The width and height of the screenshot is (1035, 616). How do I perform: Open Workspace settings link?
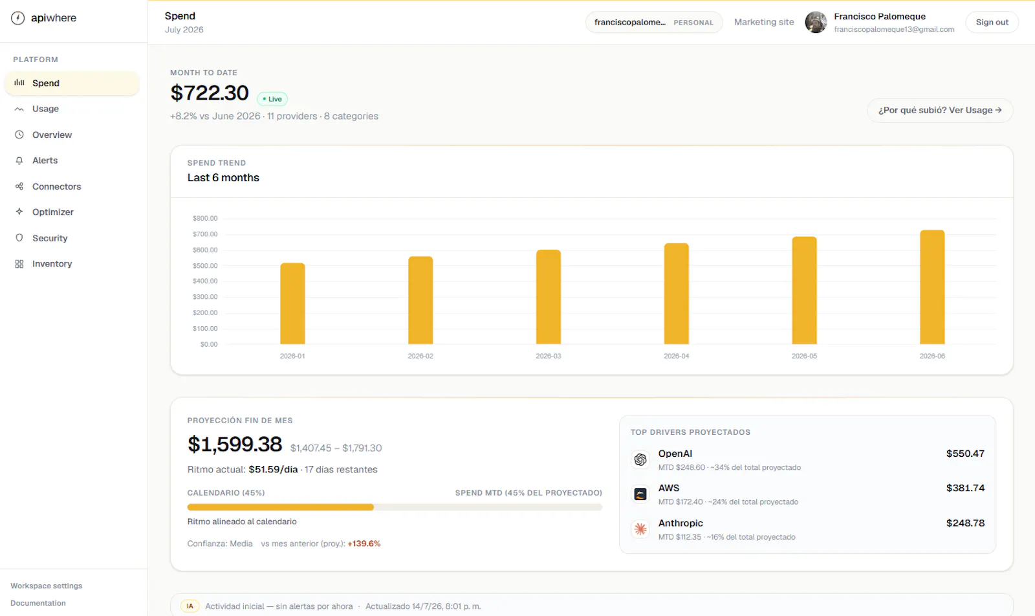[47, 586]
